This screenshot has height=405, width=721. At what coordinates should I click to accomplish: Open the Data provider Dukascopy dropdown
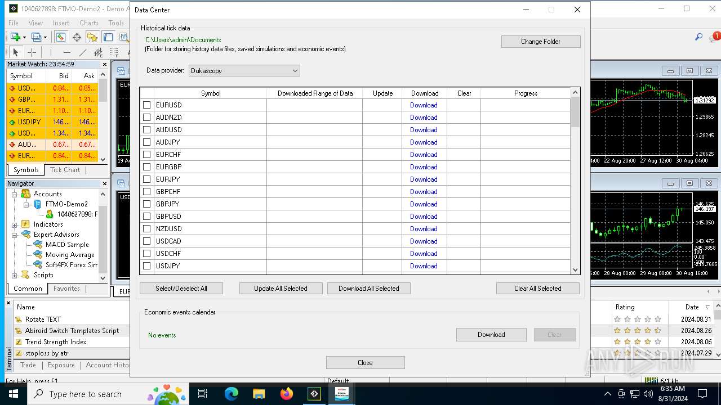click(x=244, y=71)
